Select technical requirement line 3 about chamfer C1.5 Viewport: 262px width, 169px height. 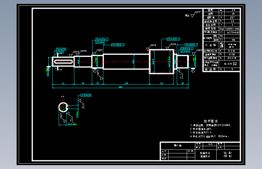201,133
